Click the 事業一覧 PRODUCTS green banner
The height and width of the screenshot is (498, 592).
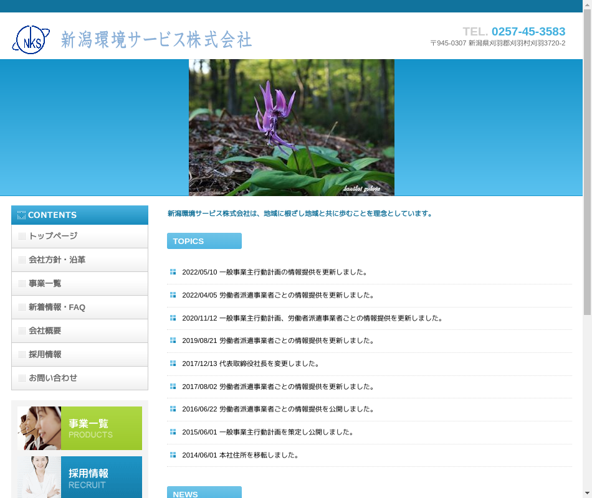coord(80,428)
